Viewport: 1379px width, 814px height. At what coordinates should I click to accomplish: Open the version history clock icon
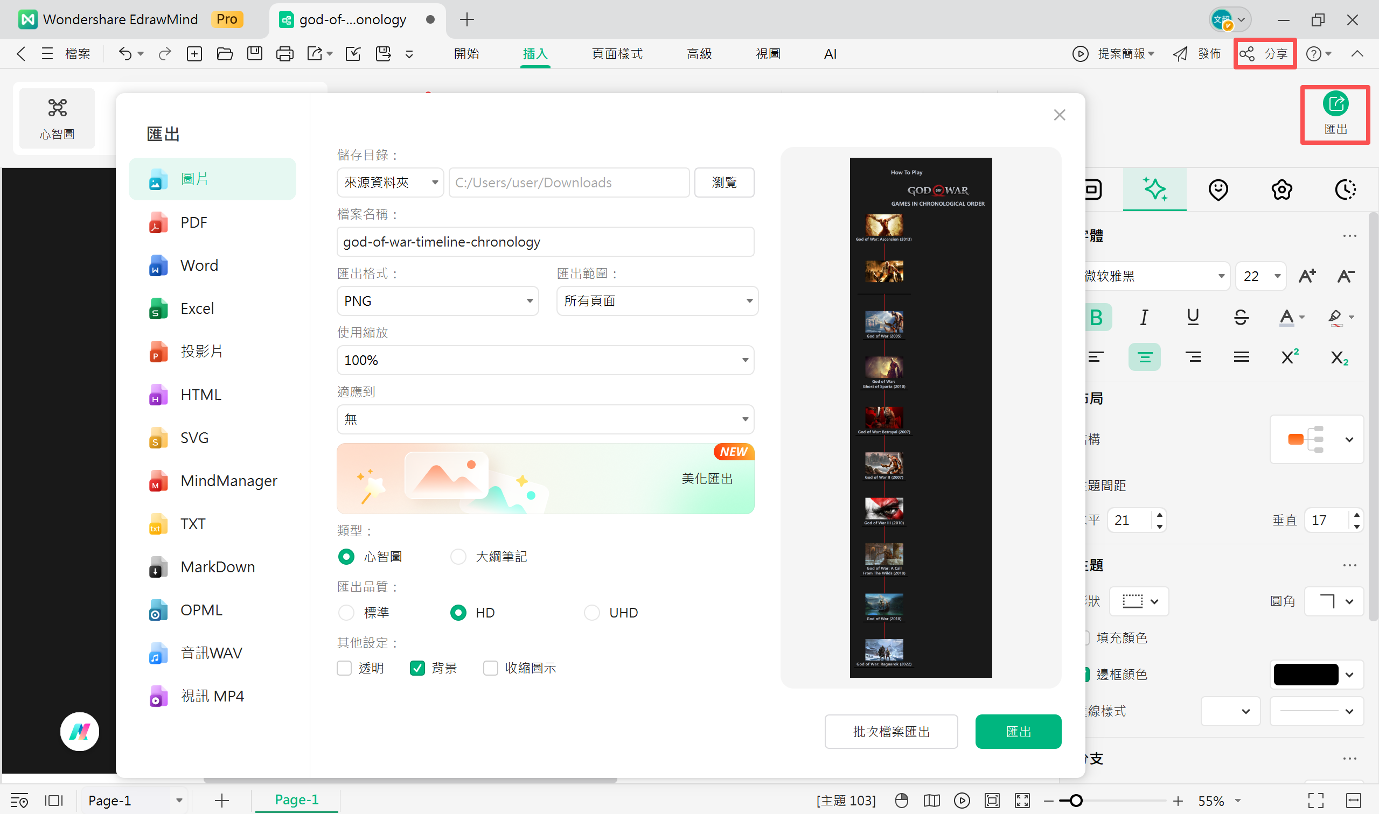1345,190
